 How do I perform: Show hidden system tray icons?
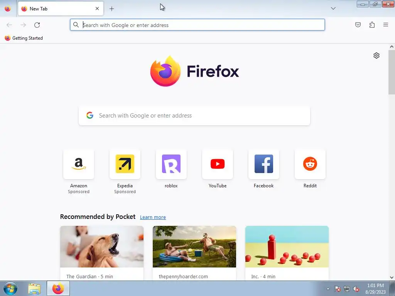click(x=328, y=289)
